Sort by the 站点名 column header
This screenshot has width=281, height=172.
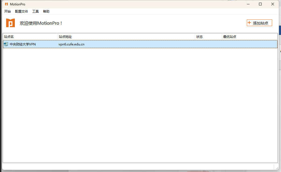click(30, 37)
